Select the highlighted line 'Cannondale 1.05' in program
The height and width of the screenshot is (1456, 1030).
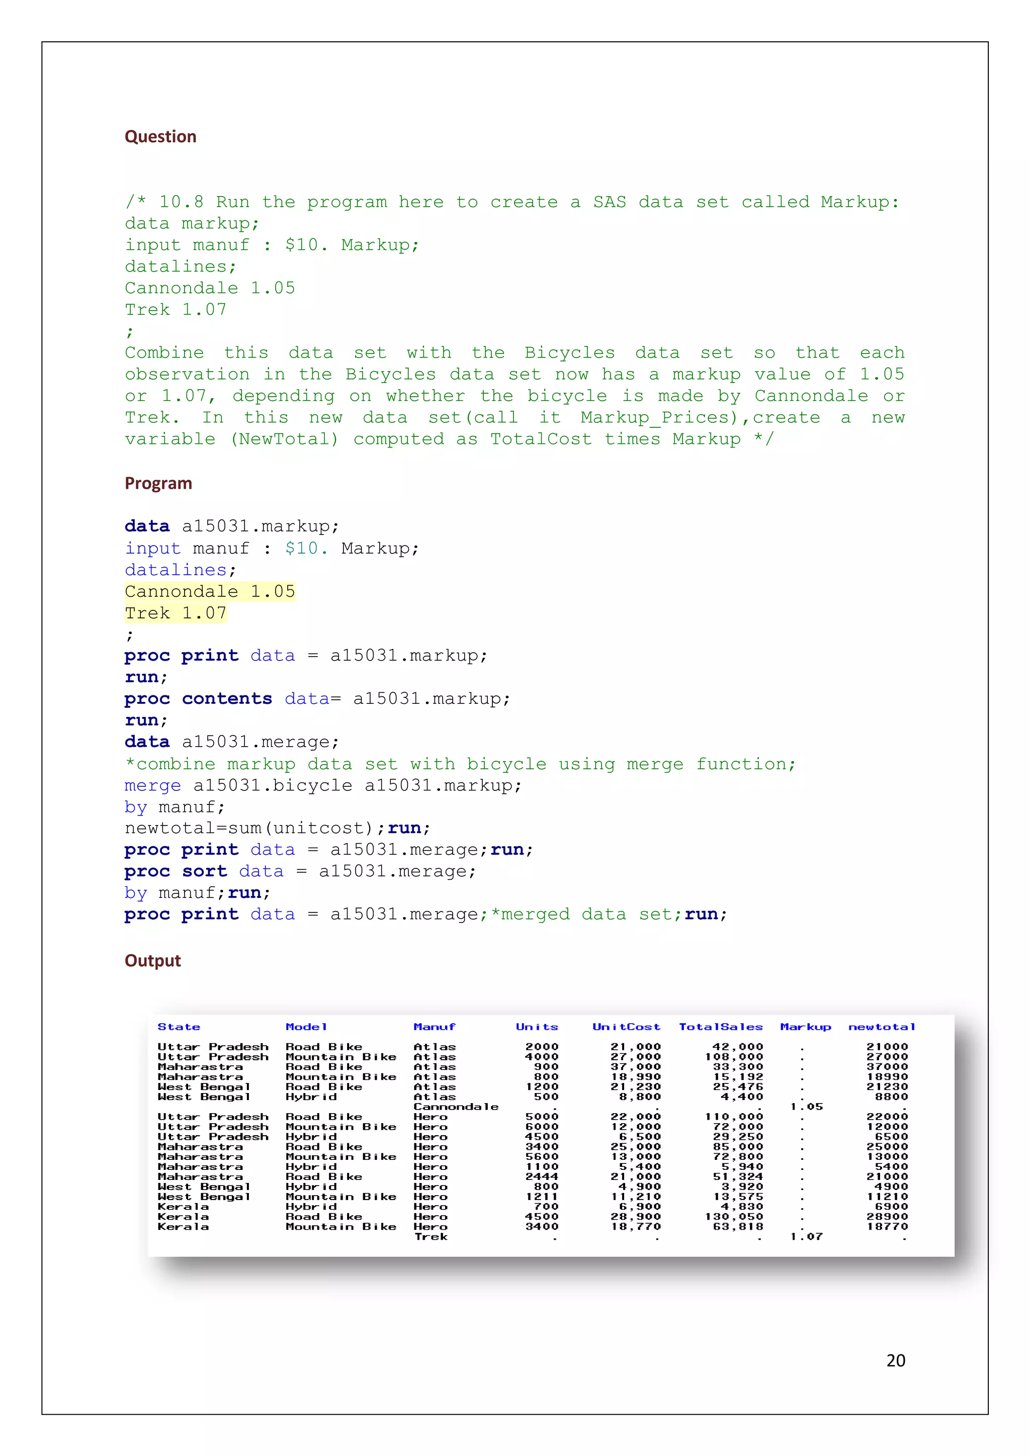coord(210,592)
